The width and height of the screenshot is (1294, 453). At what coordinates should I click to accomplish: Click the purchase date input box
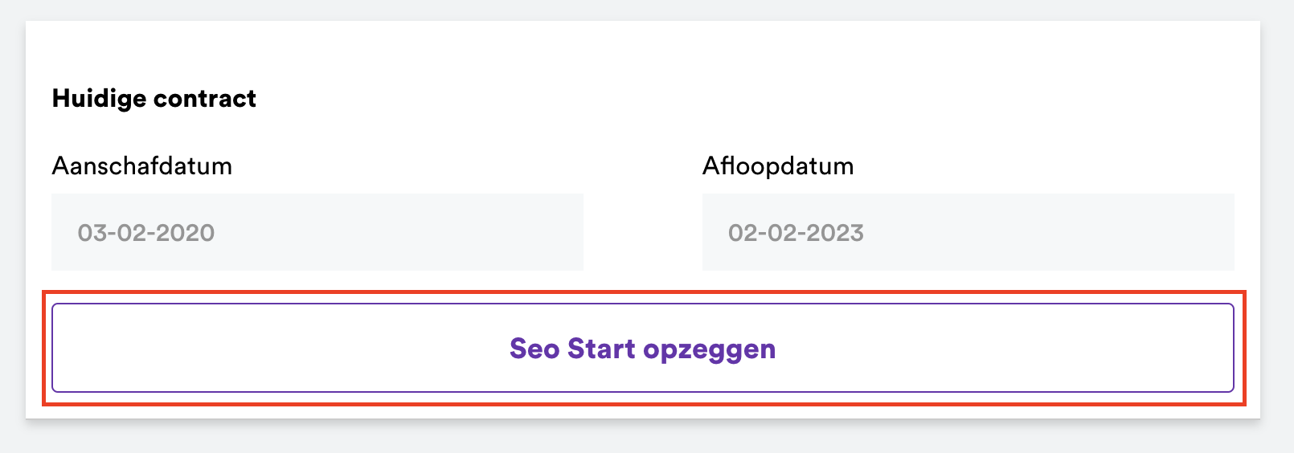click(x=317, y=232)
